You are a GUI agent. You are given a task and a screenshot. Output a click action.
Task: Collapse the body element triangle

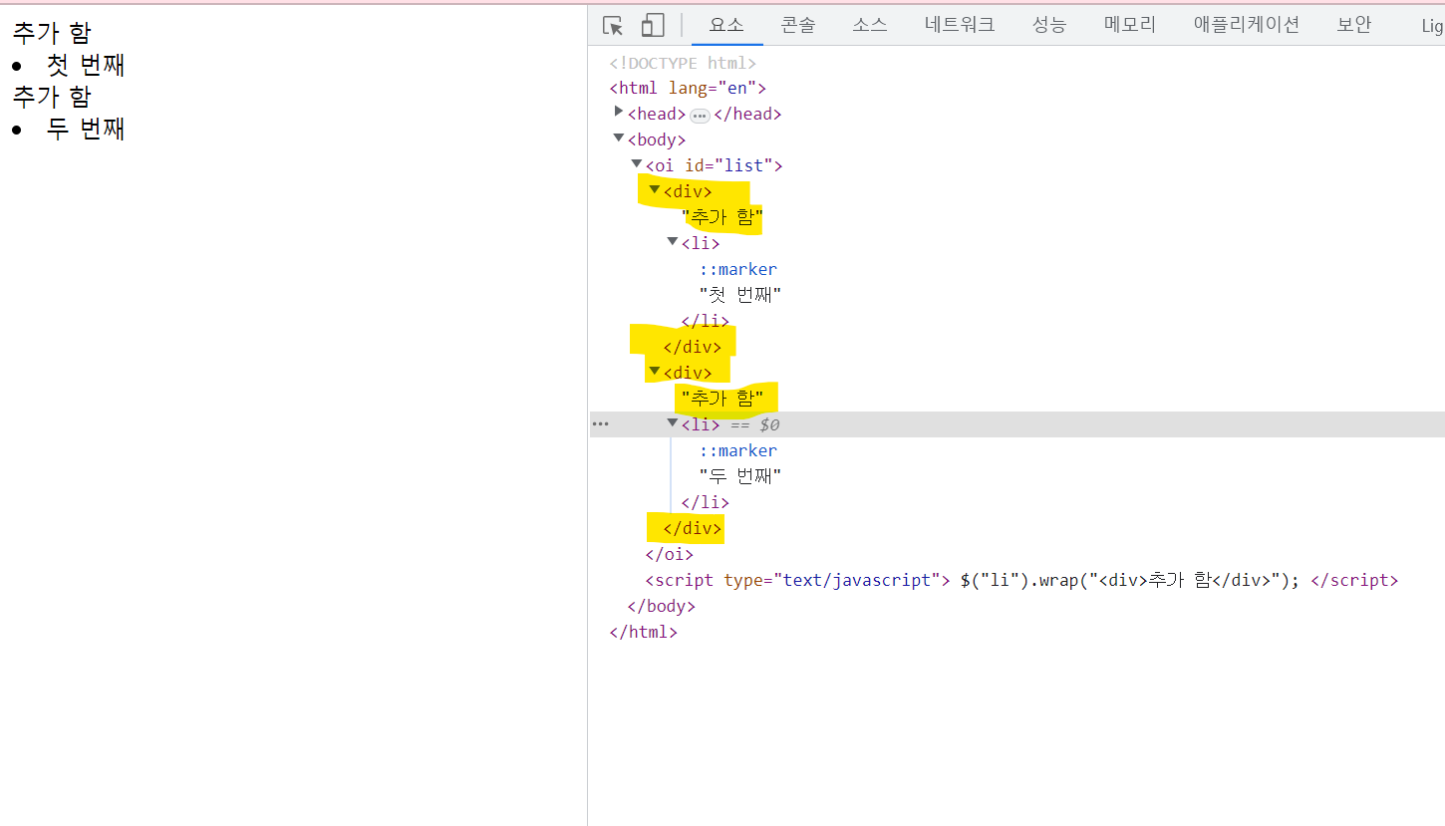(x=619, y=138)
